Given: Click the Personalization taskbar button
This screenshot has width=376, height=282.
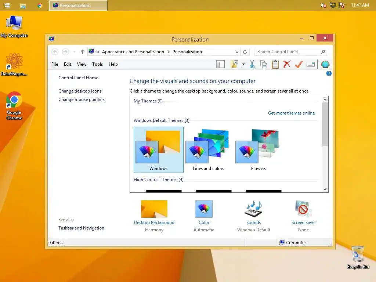Looking at the screenshot, I should (x=78, y=5).
